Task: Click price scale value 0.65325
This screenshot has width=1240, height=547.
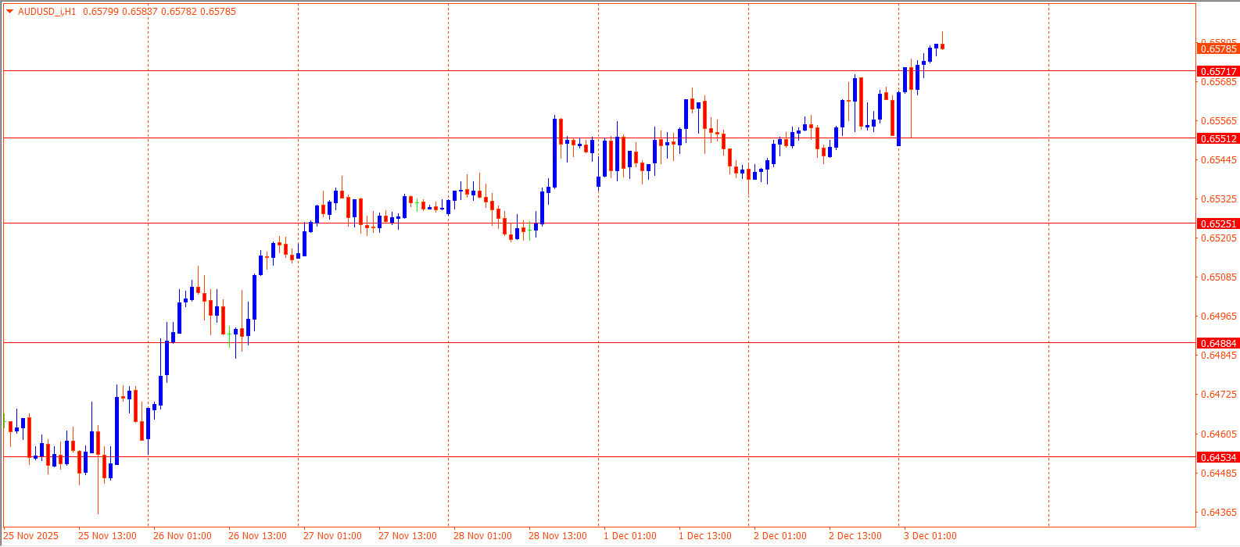Action: (x=1219, y=199)
